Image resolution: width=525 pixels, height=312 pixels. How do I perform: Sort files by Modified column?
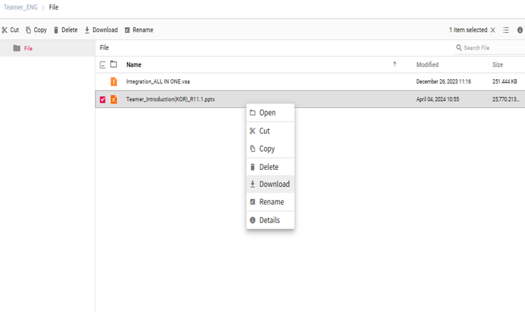(427, 65)
